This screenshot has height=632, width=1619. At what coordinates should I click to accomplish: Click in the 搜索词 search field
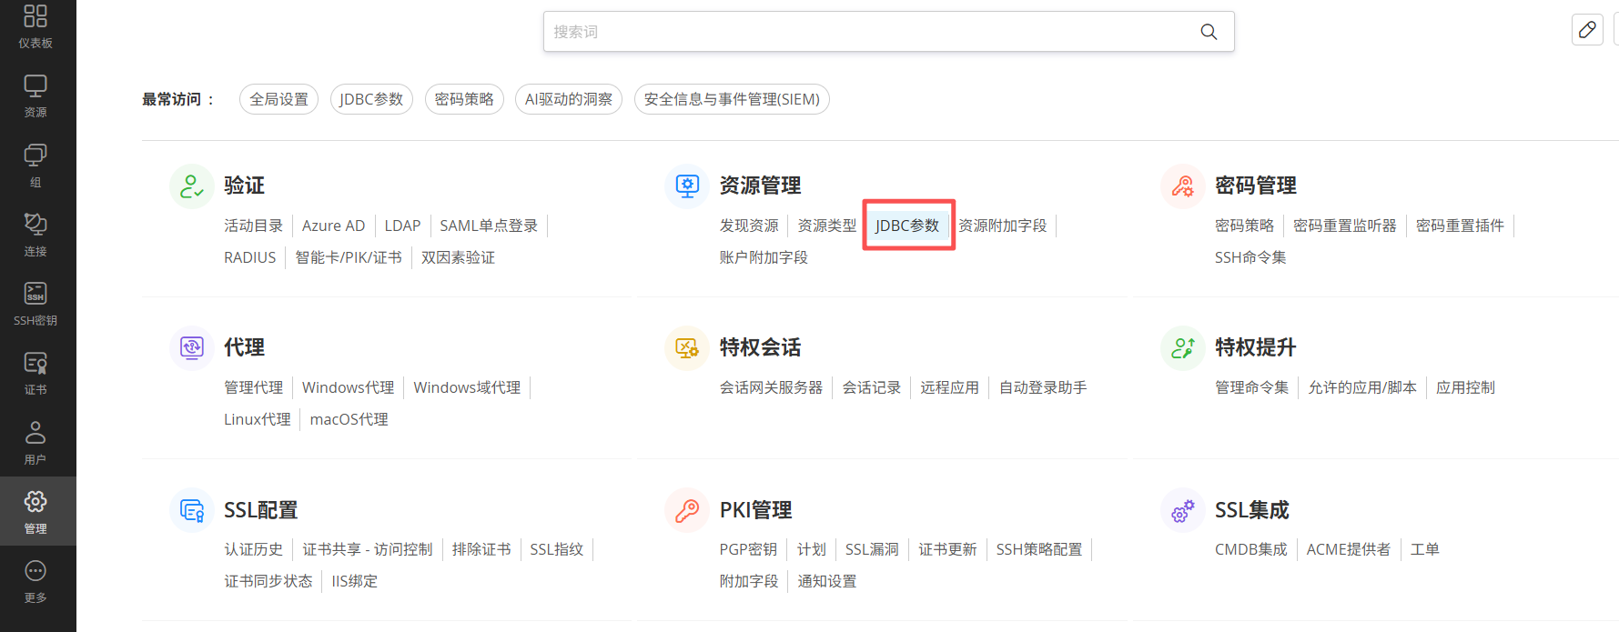pyautogui.click(x=865, y=32)
